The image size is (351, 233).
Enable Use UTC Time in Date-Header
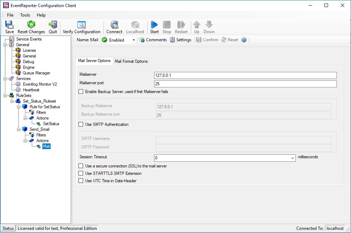click(x=81, y=181)
